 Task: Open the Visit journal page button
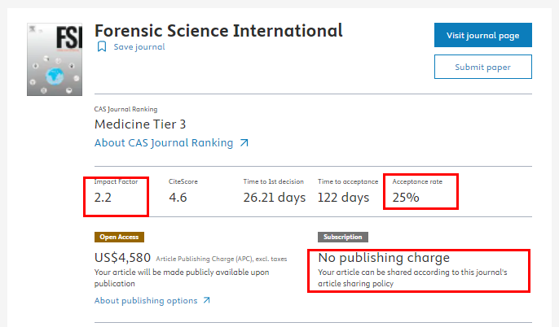point(482,35)
